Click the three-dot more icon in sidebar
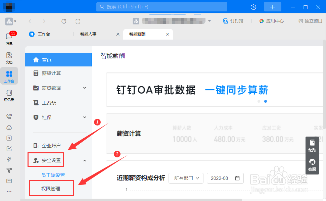Image resolution: width=326 pixels, height=201 pixels. pyautogui.click(x=9, y=192)
